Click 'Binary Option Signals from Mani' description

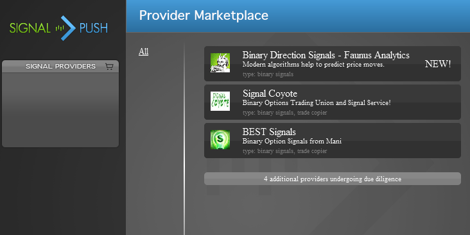coord(292,141)
